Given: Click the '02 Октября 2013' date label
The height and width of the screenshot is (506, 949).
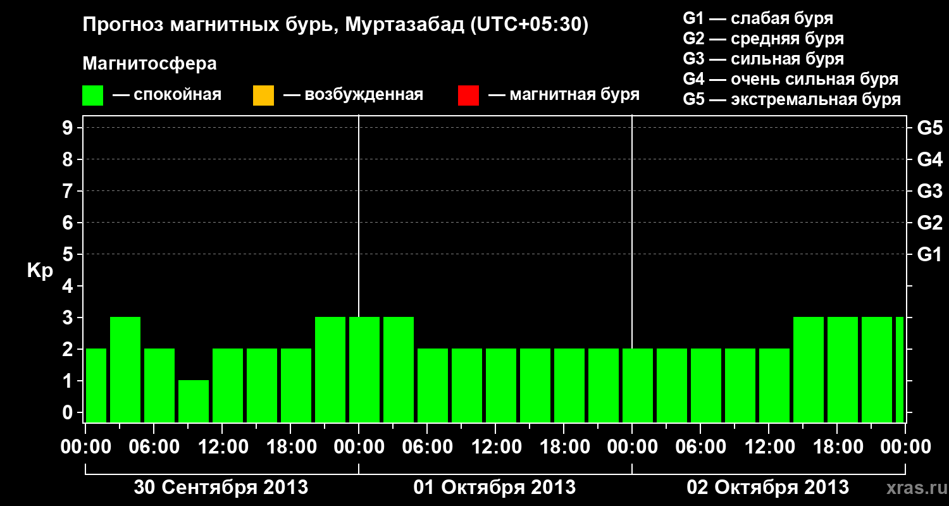Looking at the screenshot, I should click(x=768, y=488).
